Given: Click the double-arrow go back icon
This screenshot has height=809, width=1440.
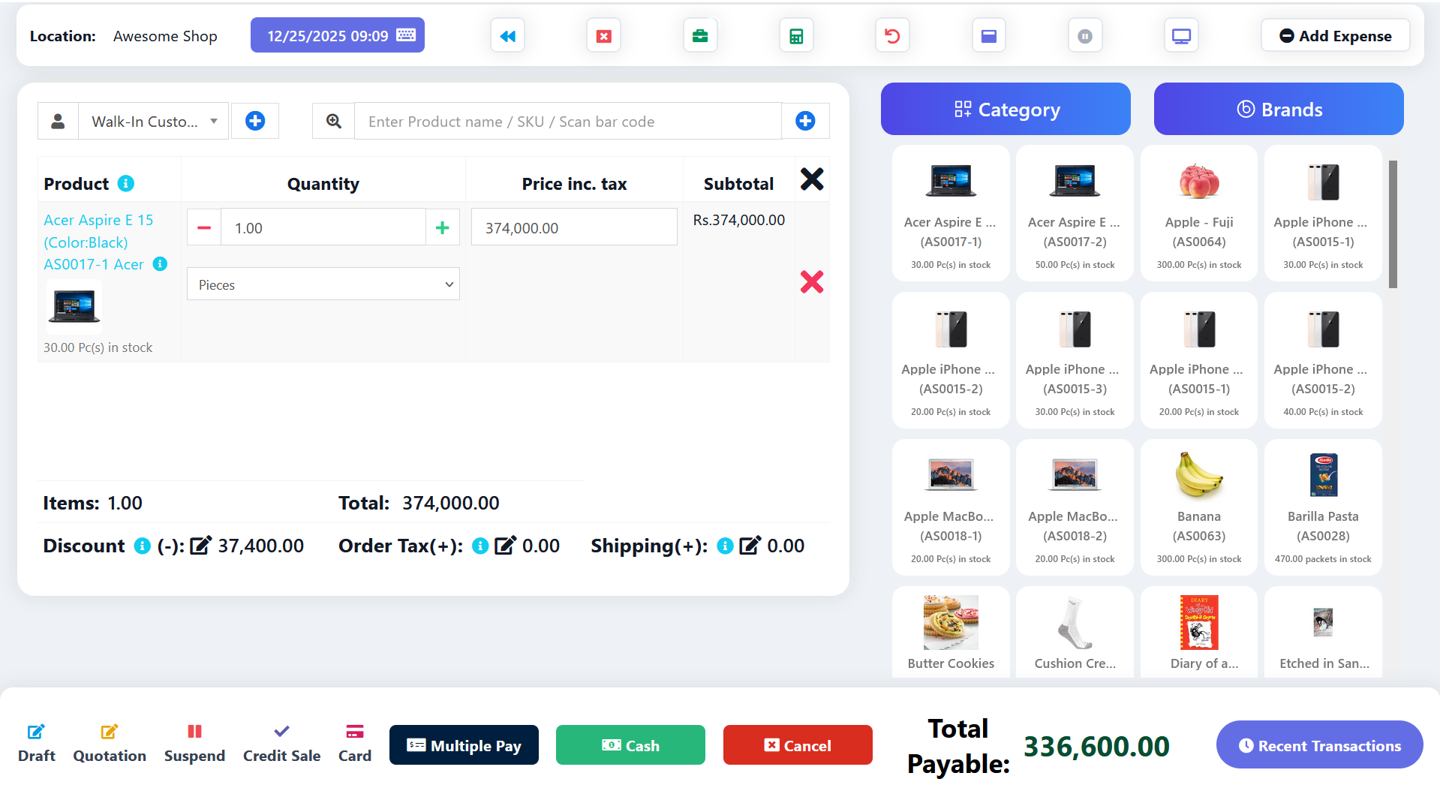Looking at the screenshot, I should tap(507, 36).
